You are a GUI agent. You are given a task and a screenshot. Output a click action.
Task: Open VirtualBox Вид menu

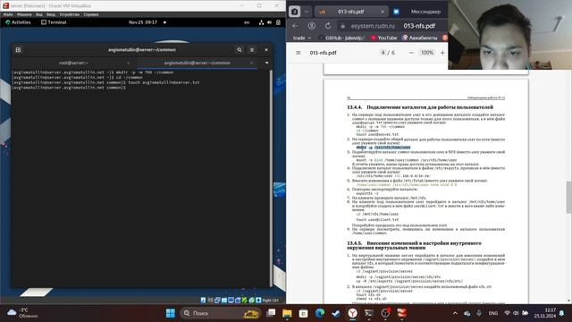click(x=39, y=14)
